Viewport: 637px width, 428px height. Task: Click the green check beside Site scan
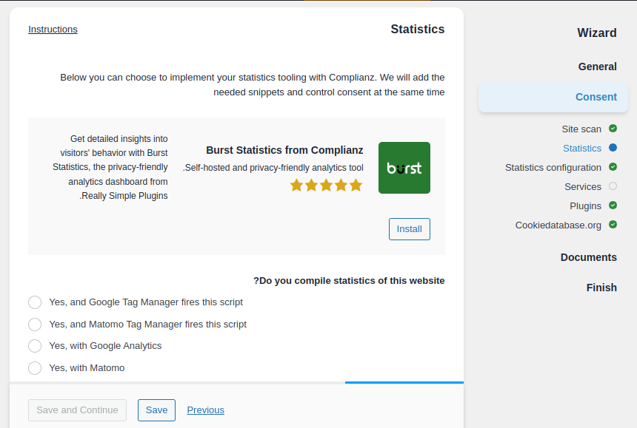[613, 129]
